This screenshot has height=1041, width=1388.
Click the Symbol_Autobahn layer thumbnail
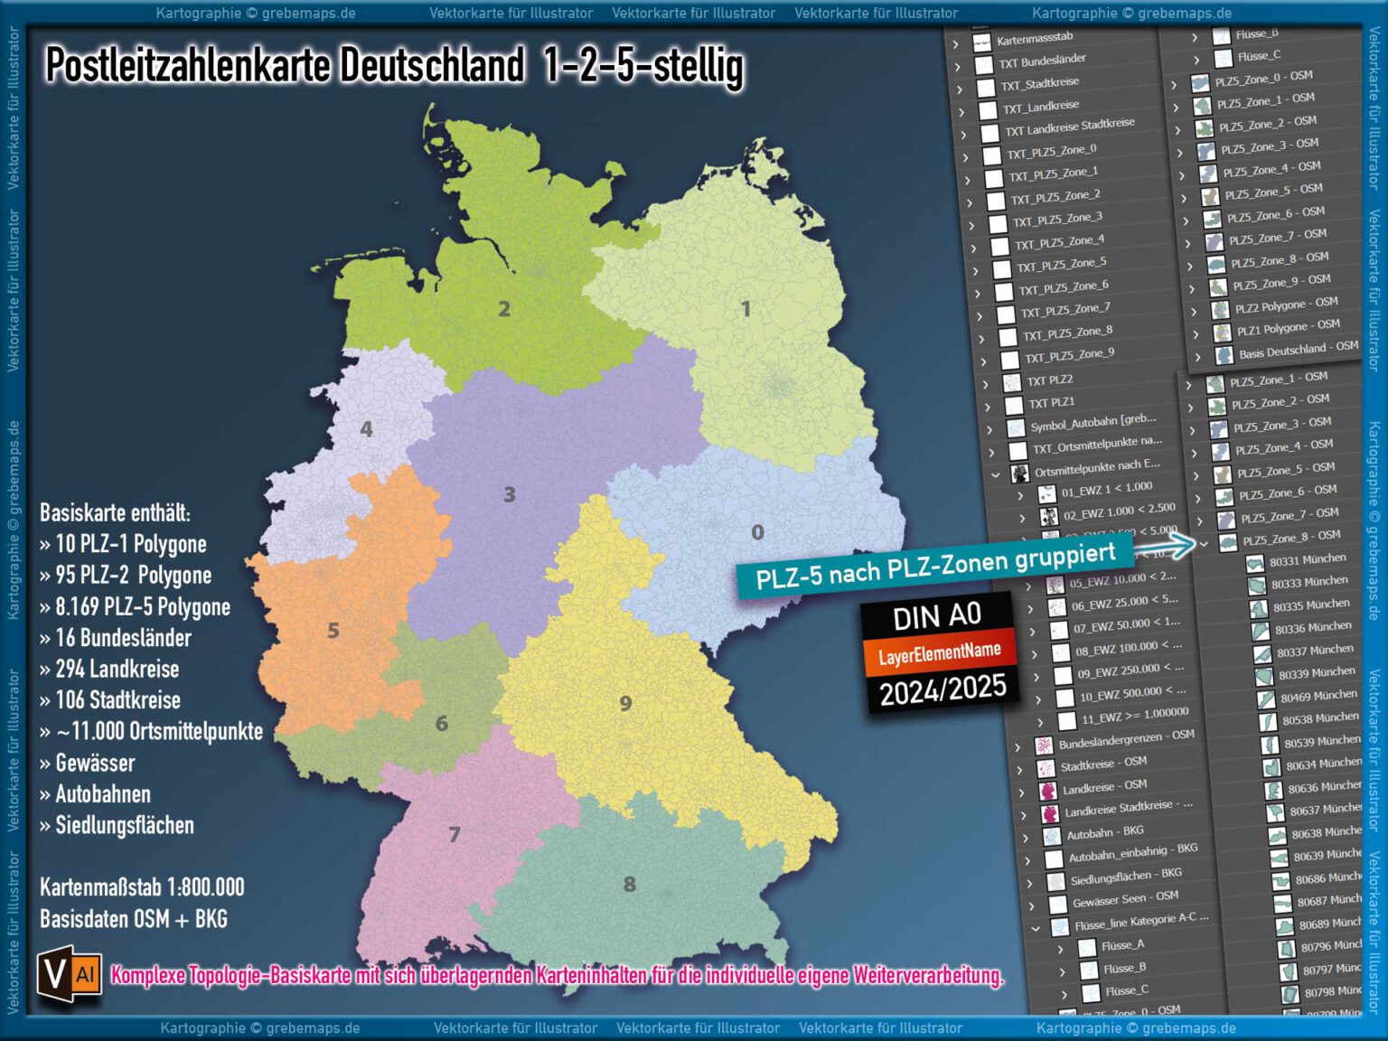click(1015, 427)
